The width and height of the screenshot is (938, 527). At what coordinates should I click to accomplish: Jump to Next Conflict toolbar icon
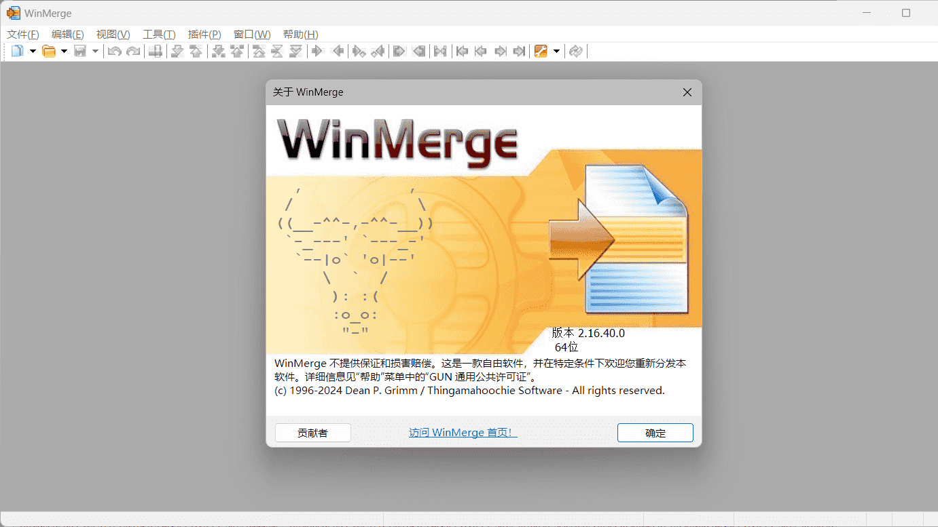pyautogui.click(x=219, y=51)
